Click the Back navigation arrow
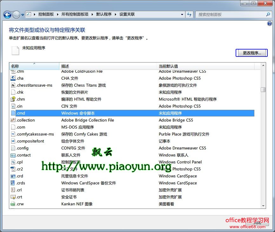The image size is (275, 232). pyautogui.click(x=8, y=15)
